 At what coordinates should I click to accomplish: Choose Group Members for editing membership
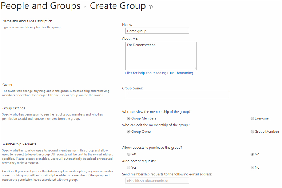[252, 132]
